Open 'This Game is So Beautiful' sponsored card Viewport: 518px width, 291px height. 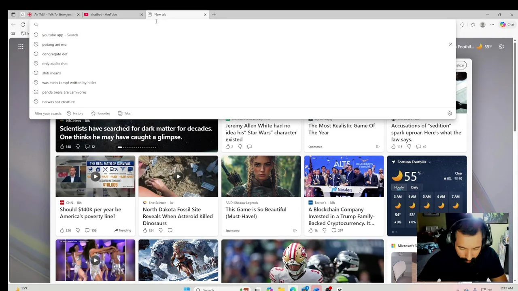[x=261, y=196]
